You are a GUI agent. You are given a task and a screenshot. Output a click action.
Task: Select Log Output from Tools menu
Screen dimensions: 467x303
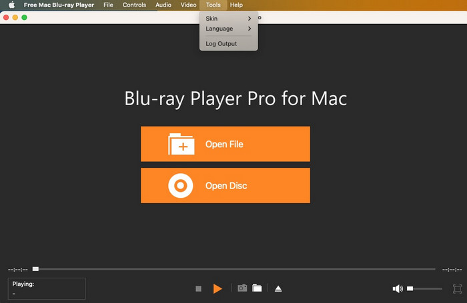(221, 44)
